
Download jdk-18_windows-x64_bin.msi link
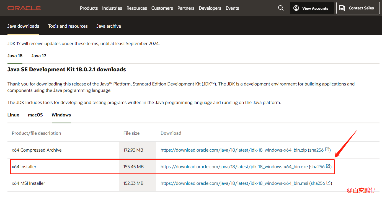coord(234,183)
